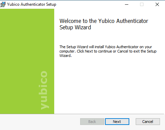Click the empty white area below the description

(x=109, y=85)
